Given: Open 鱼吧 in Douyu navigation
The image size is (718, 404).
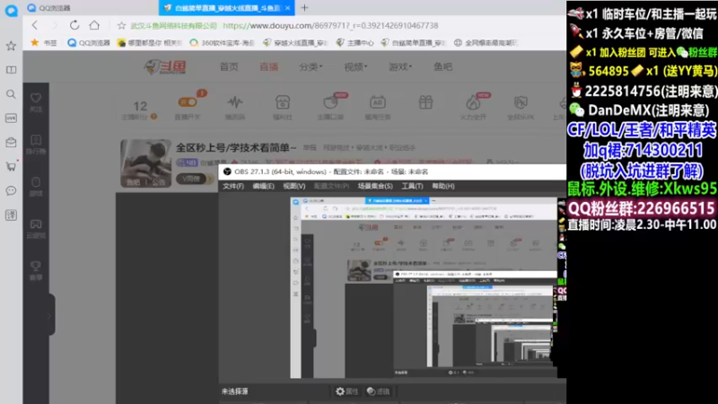Looking at the screenshot, I should pyautogui.click(x=442, y=66).
